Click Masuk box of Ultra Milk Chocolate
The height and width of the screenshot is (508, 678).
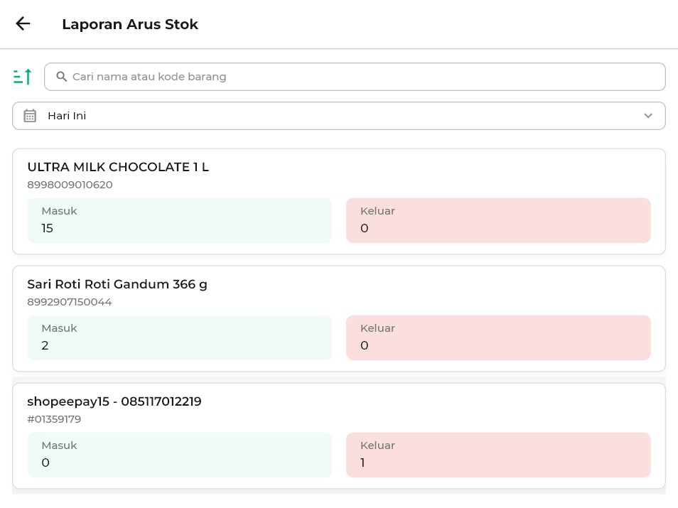tap(179, 220)
